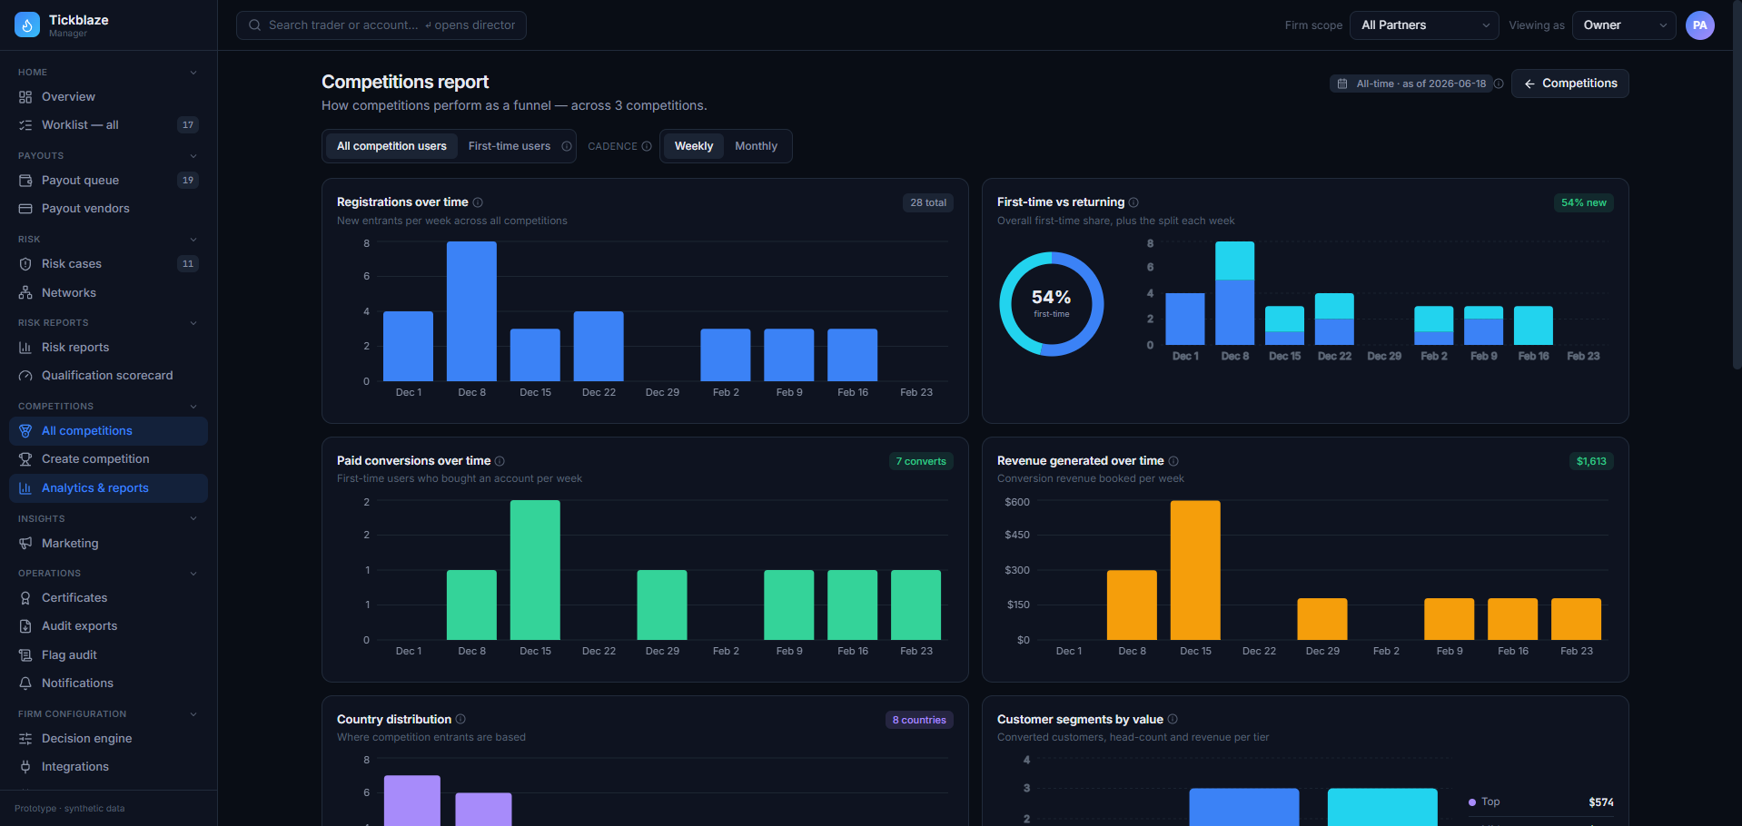Collapse the RISK REPORTS sidebar section

click(193, 323)
